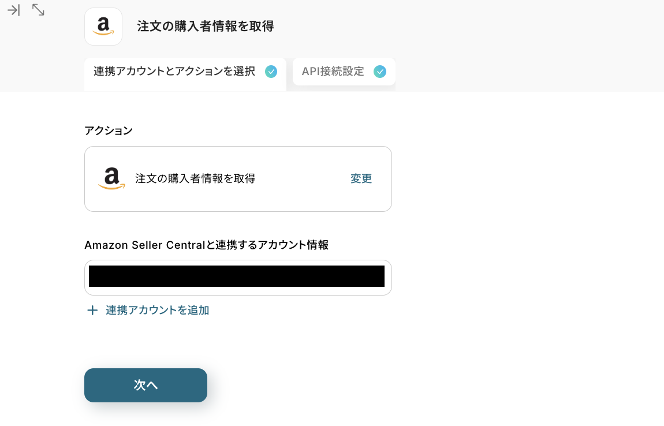
Task: Click the plus icon before 連携アカウントを追加
Action: [x=92, y=311]
